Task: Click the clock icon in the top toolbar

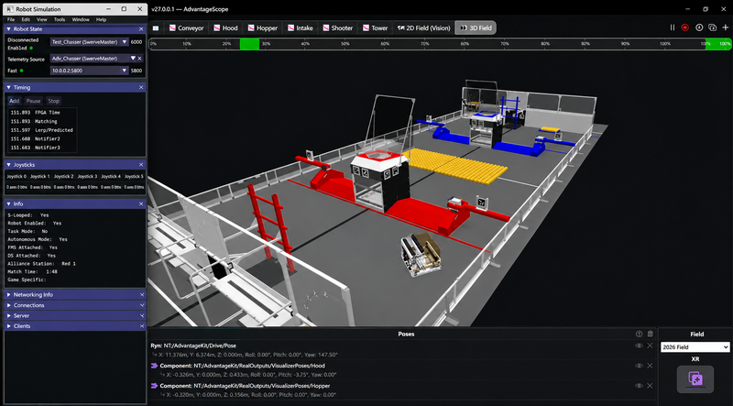Action: [x=699, y=27]
